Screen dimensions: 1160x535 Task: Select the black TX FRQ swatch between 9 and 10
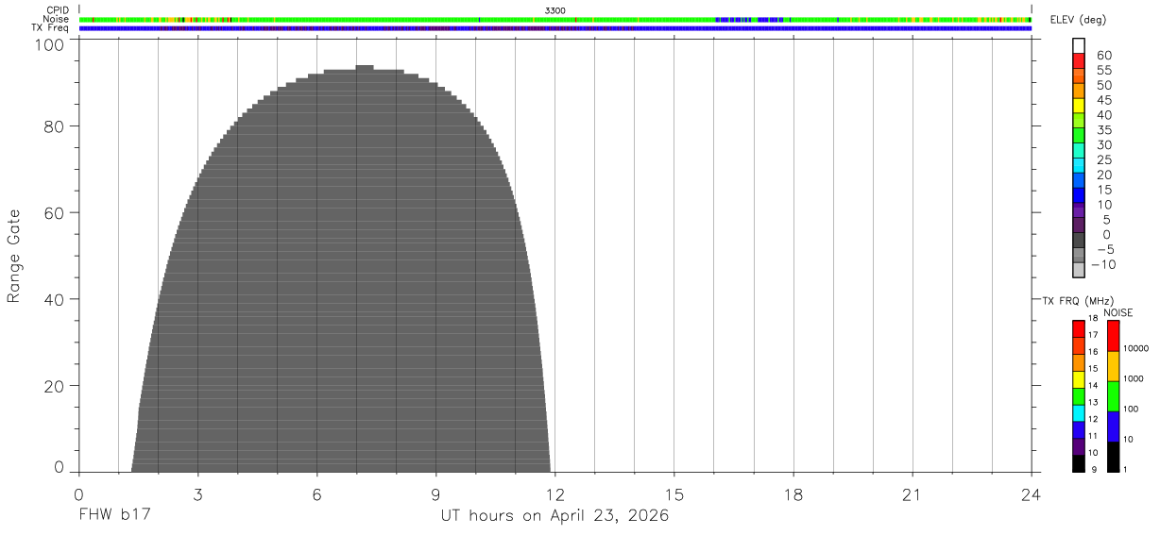pyautogui.click(x=1078, y=463)
